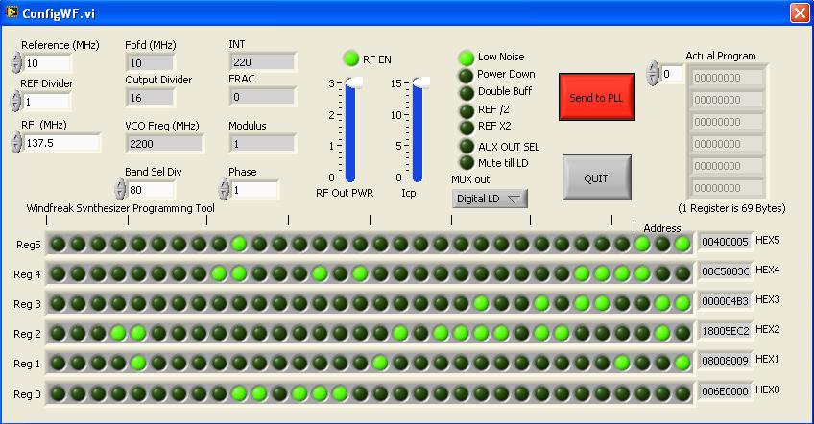Turn on the REF X2 LED
This screenshot has height=424, width=814.
467,127
